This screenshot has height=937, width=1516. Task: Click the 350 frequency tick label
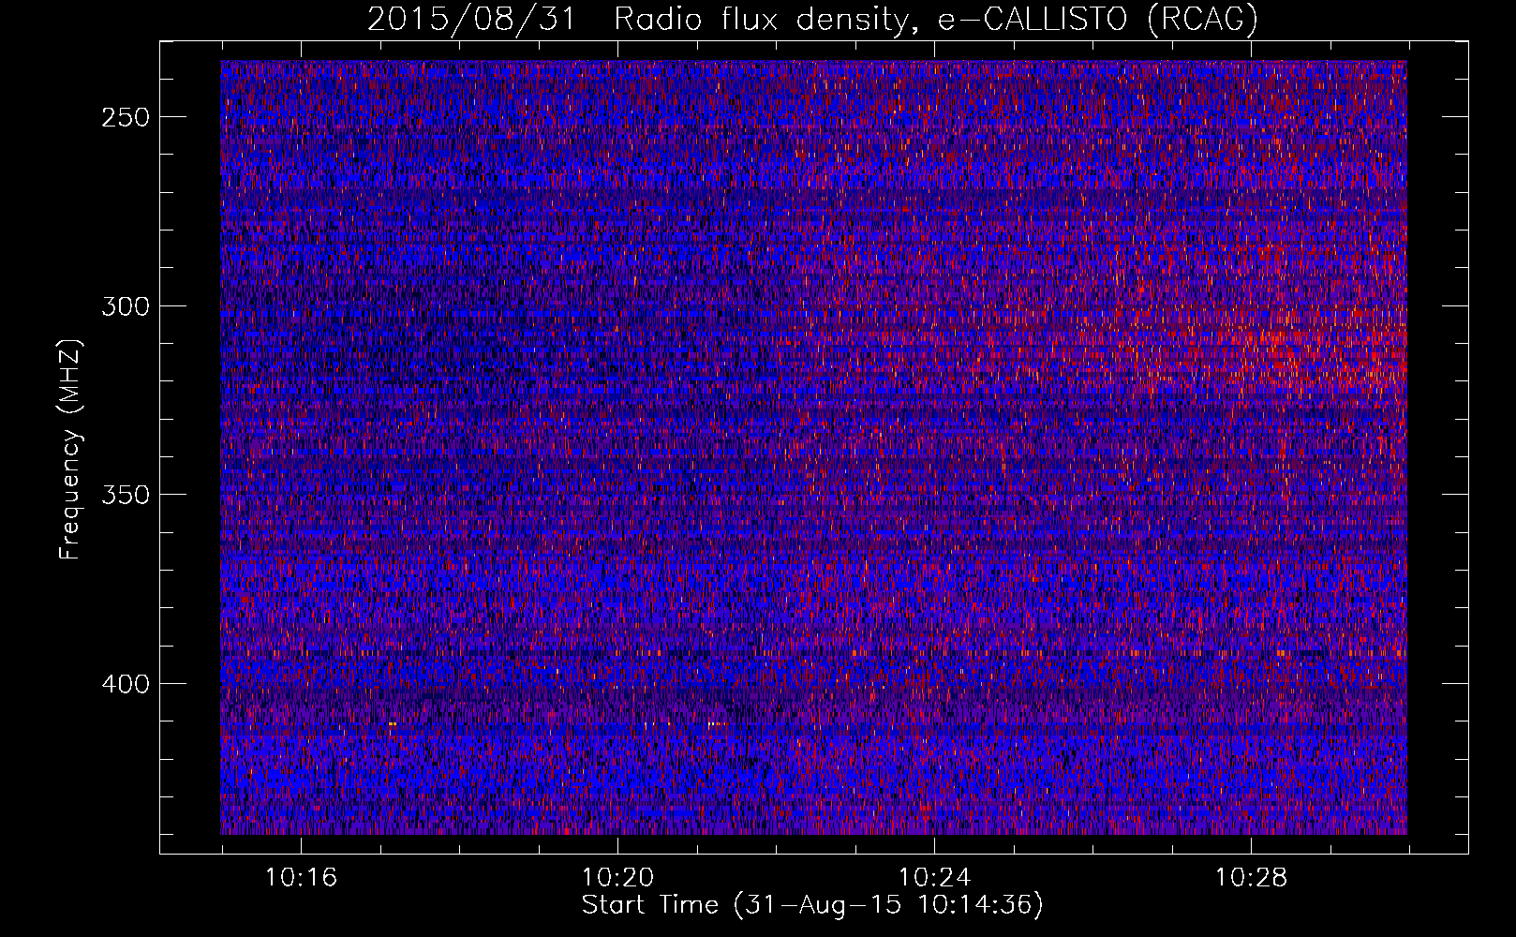pos(126,495)
